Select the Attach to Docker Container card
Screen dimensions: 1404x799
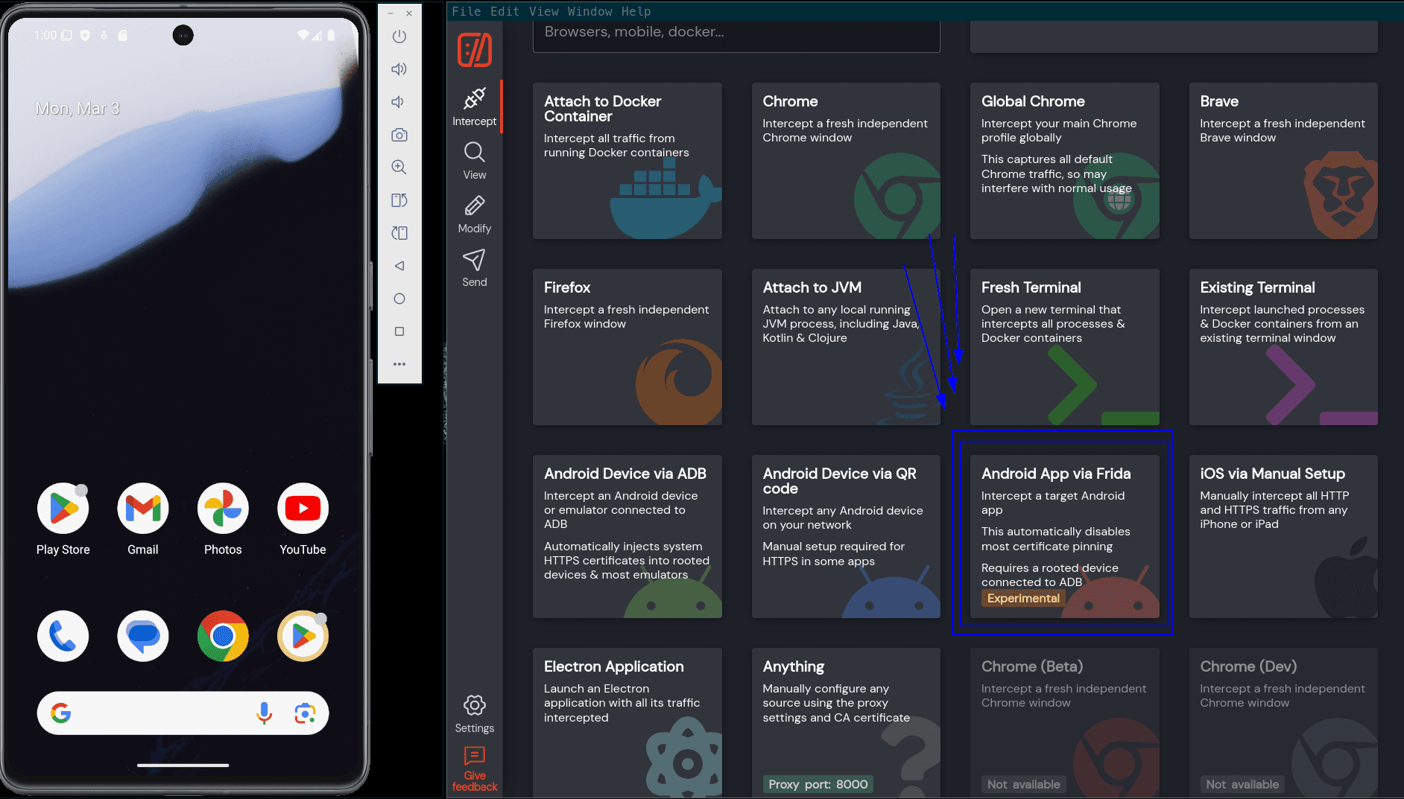pos(627,161)
